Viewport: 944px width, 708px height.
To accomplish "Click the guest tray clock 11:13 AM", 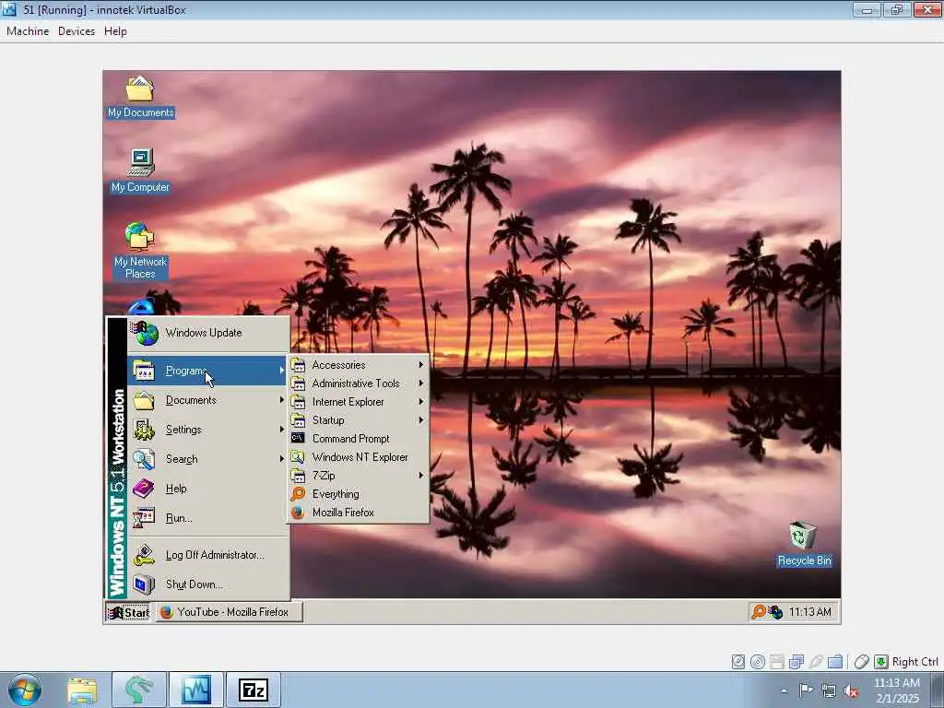I will point(809,612).
